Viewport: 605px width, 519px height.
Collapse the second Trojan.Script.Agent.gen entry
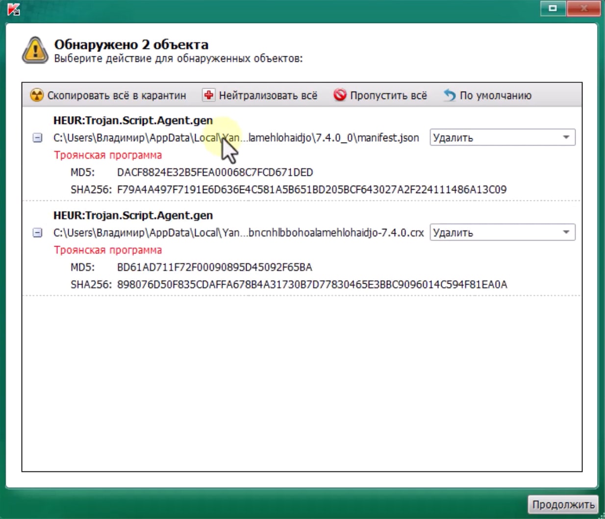click(37, 233)
